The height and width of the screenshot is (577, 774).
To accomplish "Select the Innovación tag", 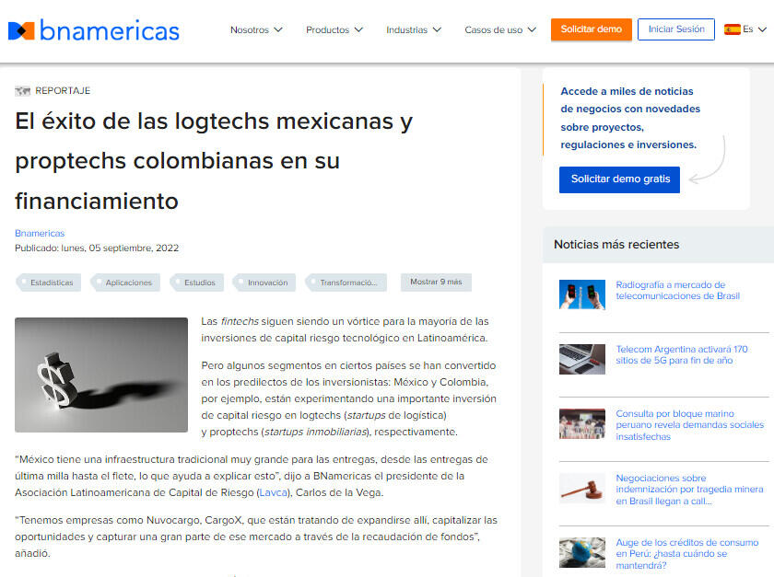I will [x=267, y=283].
